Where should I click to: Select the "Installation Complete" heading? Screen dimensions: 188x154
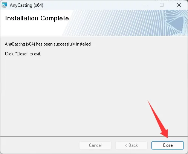[x=37, y=18]
